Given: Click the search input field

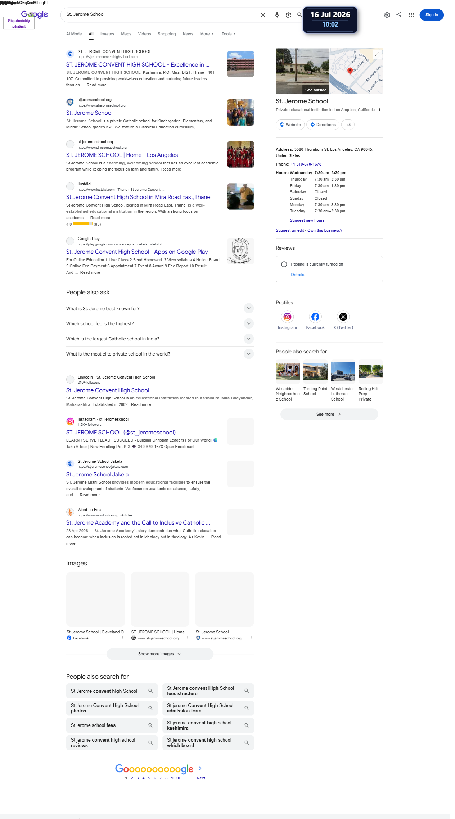Looking at the screenshot, I should click(x=160, y=14).
